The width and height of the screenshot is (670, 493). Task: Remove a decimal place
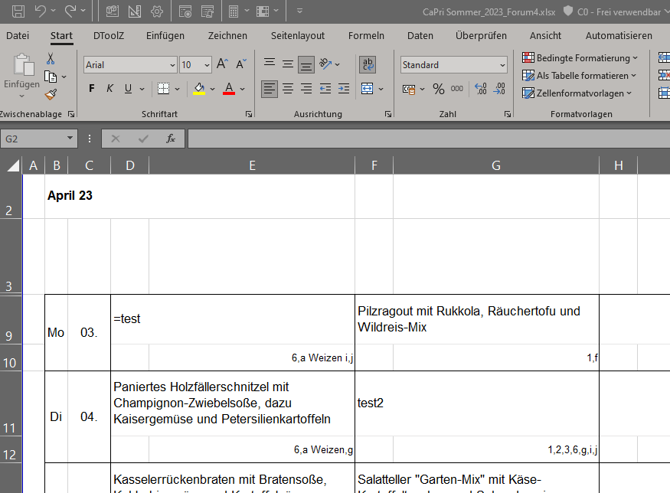499,89
